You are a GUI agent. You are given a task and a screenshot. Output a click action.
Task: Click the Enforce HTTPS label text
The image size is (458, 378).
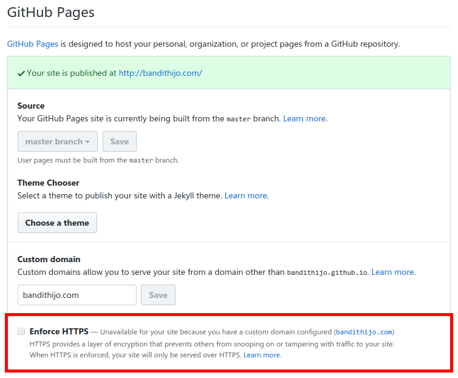tap(59, 331)
